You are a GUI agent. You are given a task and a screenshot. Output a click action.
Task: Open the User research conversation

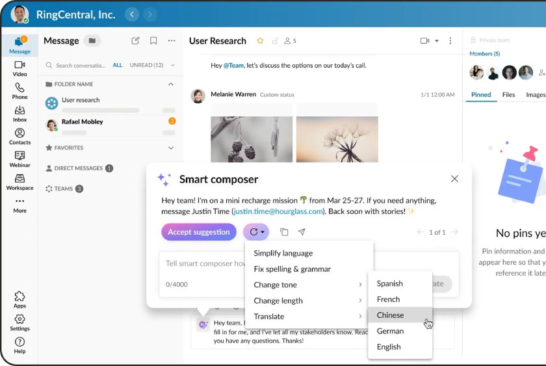point(110,104)
